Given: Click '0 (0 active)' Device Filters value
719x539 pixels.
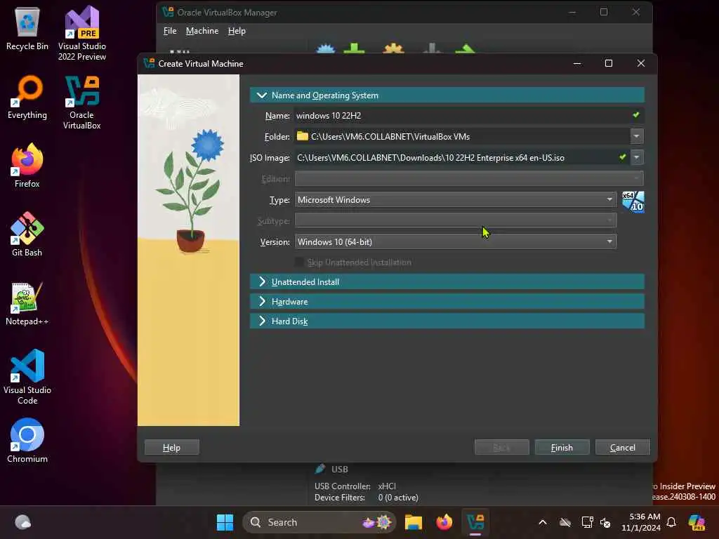Looking at the screenshot, I should click(x=398, y=498).
